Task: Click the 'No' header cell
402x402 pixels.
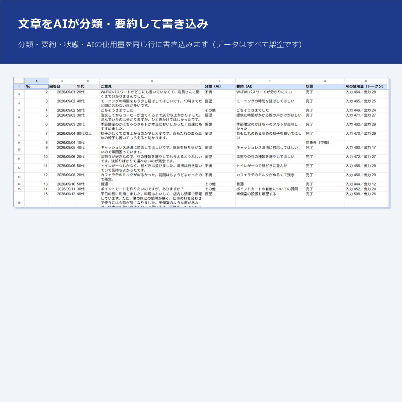Action: click(37, 86)
